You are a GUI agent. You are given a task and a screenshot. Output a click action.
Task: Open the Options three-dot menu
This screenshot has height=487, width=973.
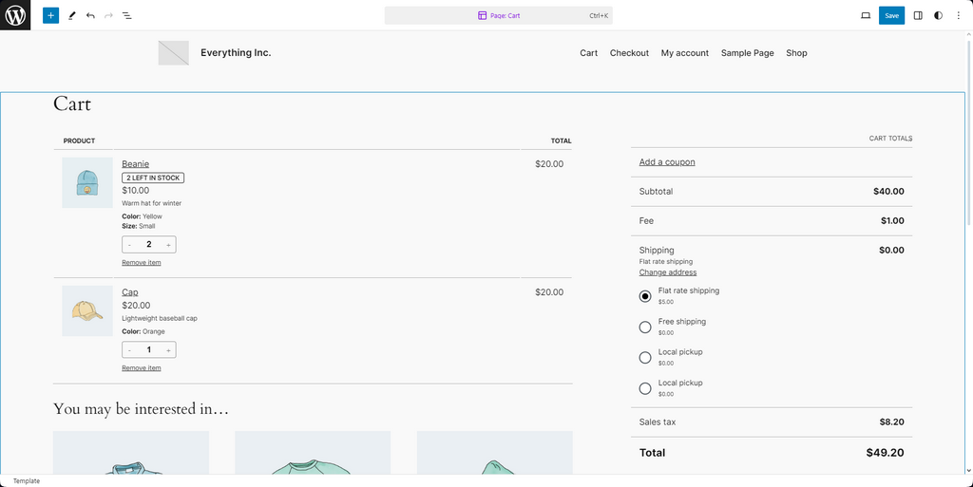958,15
